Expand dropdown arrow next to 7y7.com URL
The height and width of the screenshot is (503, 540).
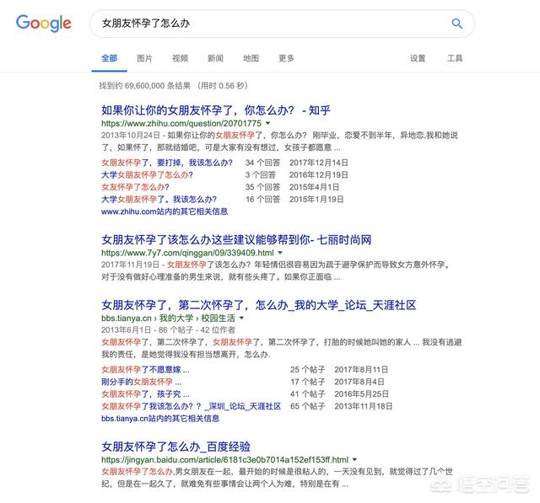[280, 253]
